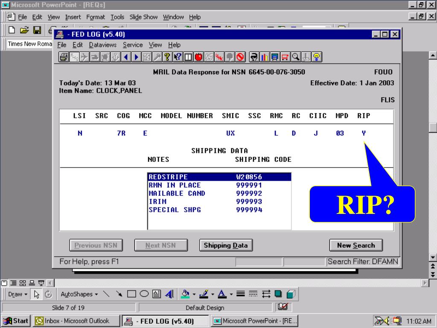Click the Times New Roman font box
The width and height of the screenshot is (437, 328).
pos(29,44)
